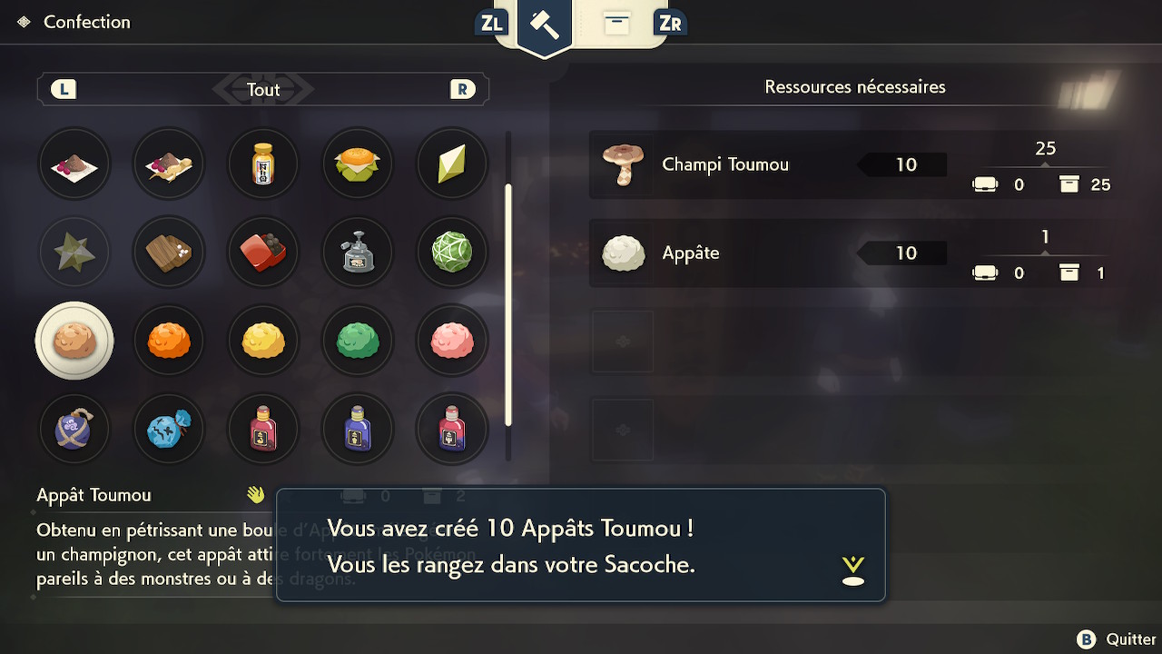Quit using the B Quitter button
This screenshot has width=1162, height=654.
coord(1117,639)
